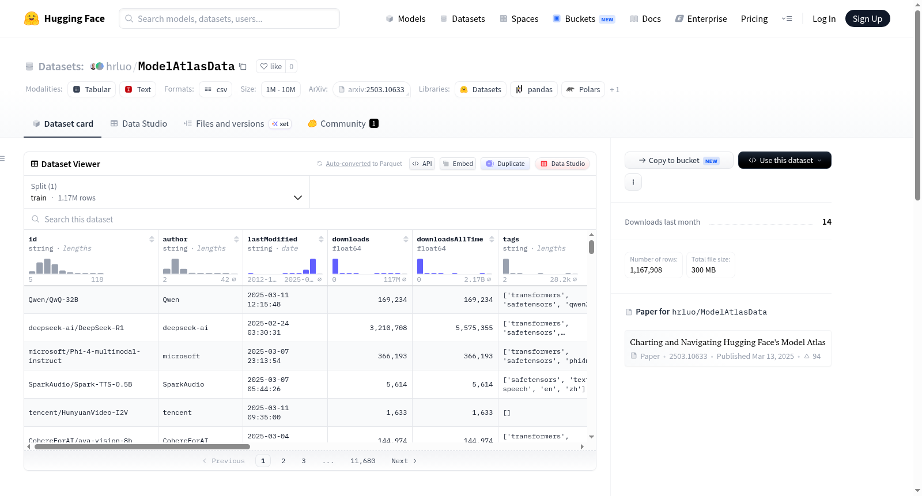This screenshot has height=496, width=922.
Task: Click the Hugging Face logo
Action: tap(65, 18)
